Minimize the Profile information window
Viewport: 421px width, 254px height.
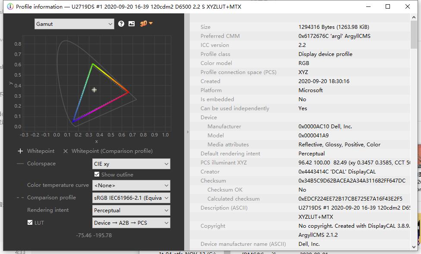pos(368,6)
